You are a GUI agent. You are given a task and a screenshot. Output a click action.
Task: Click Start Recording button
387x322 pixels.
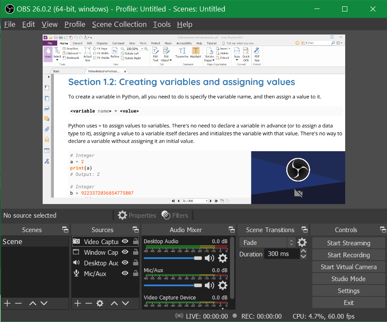pyautogui.click(x=349, y=255)
